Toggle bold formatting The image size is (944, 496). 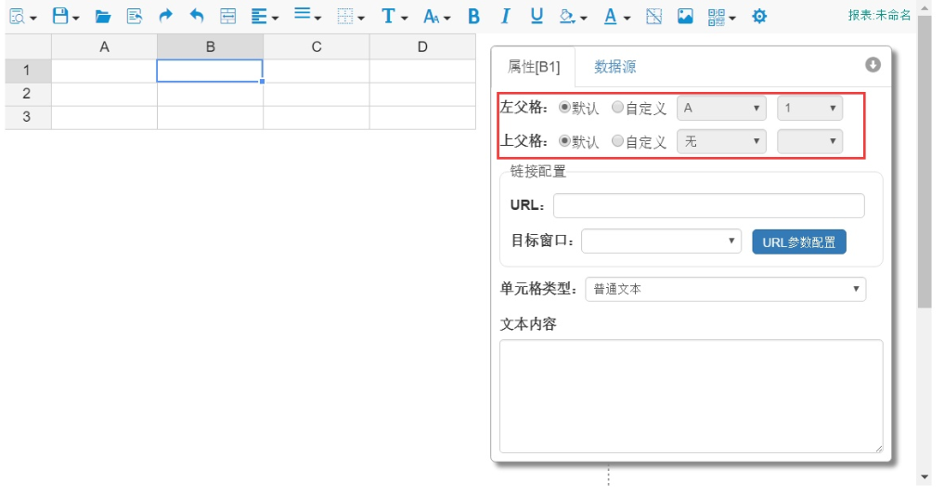pyautogui.click(x=473, y=16)
